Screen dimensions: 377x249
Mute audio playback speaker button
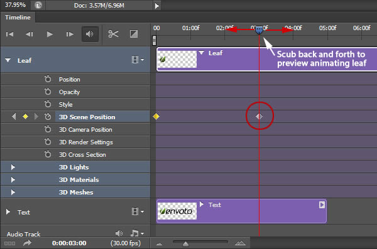pos(90,34)
